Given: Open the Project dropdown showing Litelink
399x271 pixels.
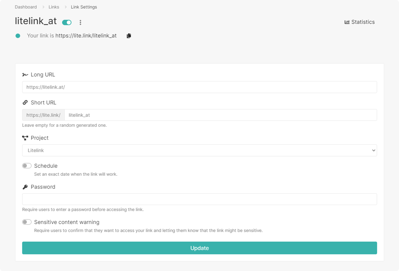Looking at the screenshot, I should coord(199,150).
